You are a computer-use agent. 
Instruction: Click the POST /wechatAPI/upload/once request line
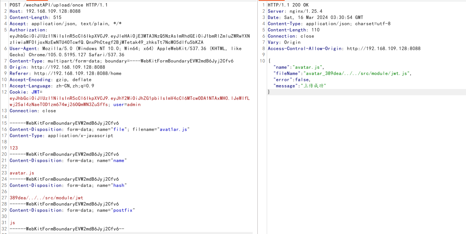58,5
